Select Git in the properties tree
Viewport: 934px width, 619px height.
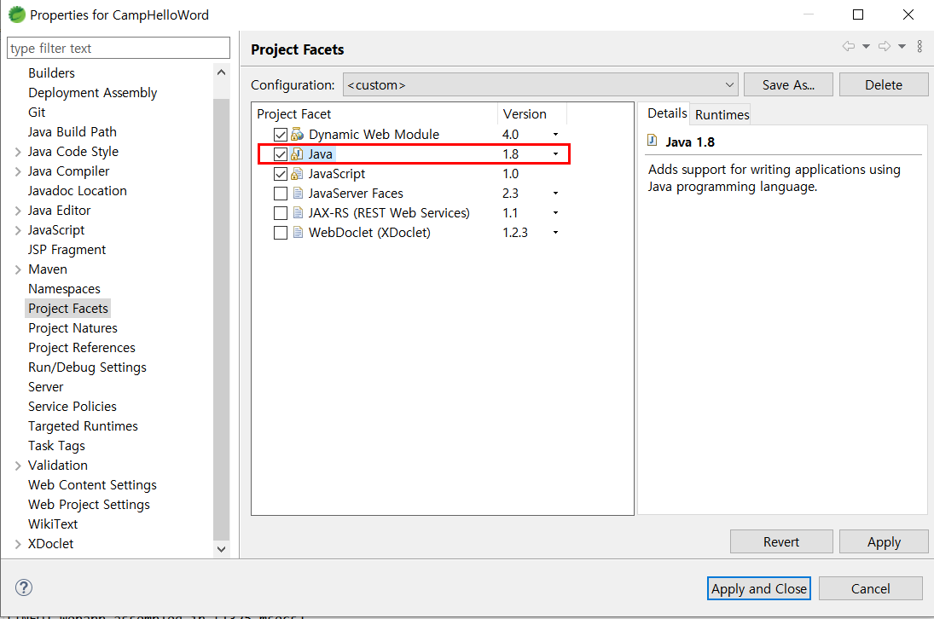(x=37, y=113)
